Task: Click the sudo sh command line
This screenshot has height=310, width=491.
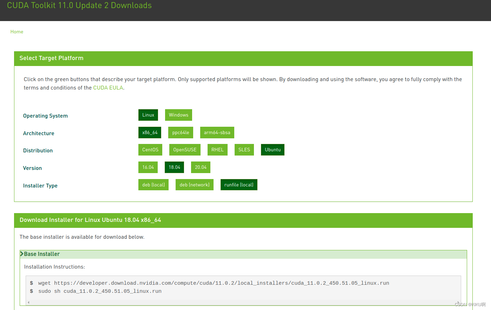Action: tap(100, 291)
